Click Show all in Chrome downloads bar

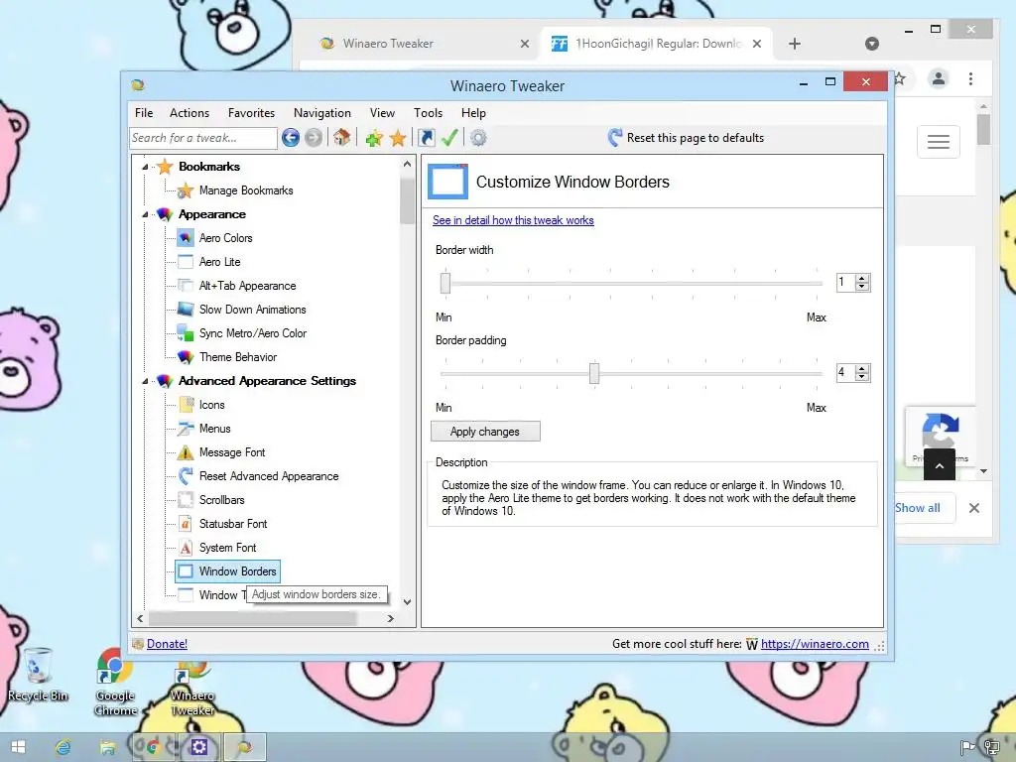click(x=918, y=508)
